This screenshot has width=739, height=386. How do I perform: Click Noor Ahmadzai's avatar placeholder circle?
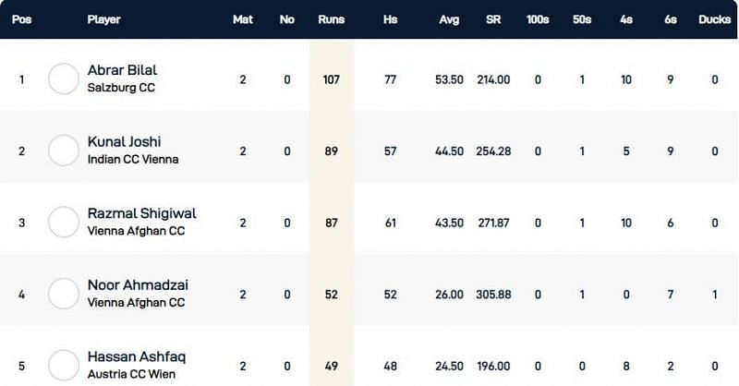click(64, 294)
